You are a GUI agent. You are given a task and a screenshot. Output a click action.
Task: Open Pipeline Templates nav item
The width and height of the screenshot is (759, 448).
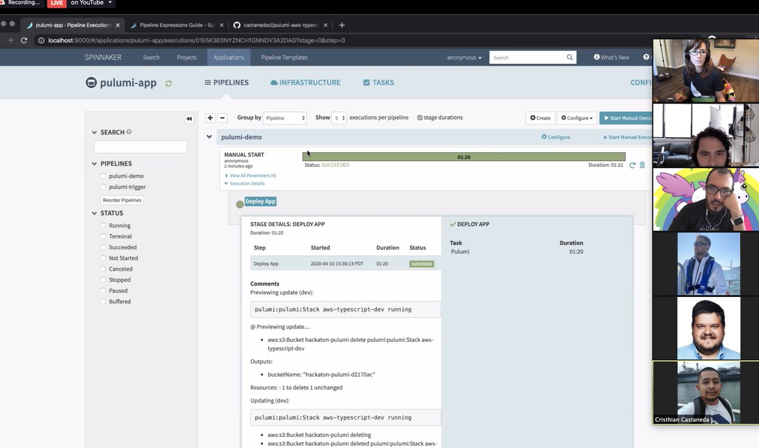[x=285, y=58]
